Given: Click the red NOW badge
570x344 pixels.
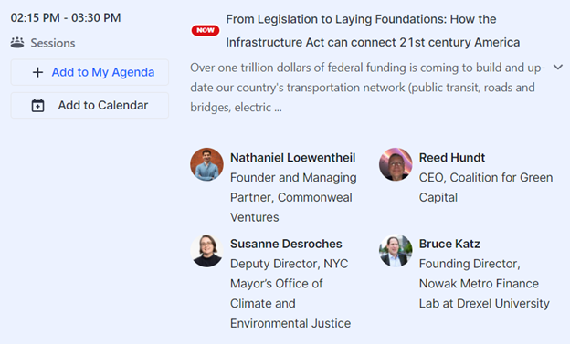Looking at the screenshot, I should (x=206, y=30).
